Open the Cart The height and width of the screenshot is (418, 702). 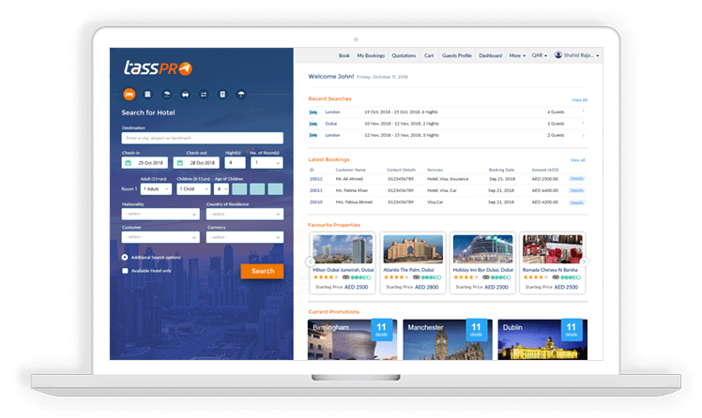pos(429,55)
